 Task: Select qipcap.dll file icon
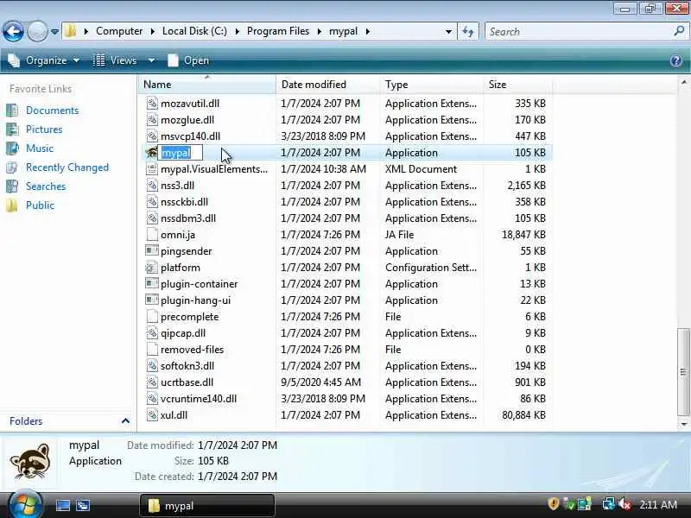click(152, 333)
